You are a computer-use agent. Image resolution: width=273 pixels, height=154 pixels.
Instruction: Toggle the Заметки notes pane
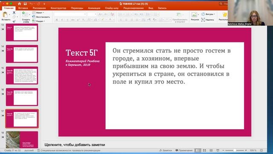(166, 150)
